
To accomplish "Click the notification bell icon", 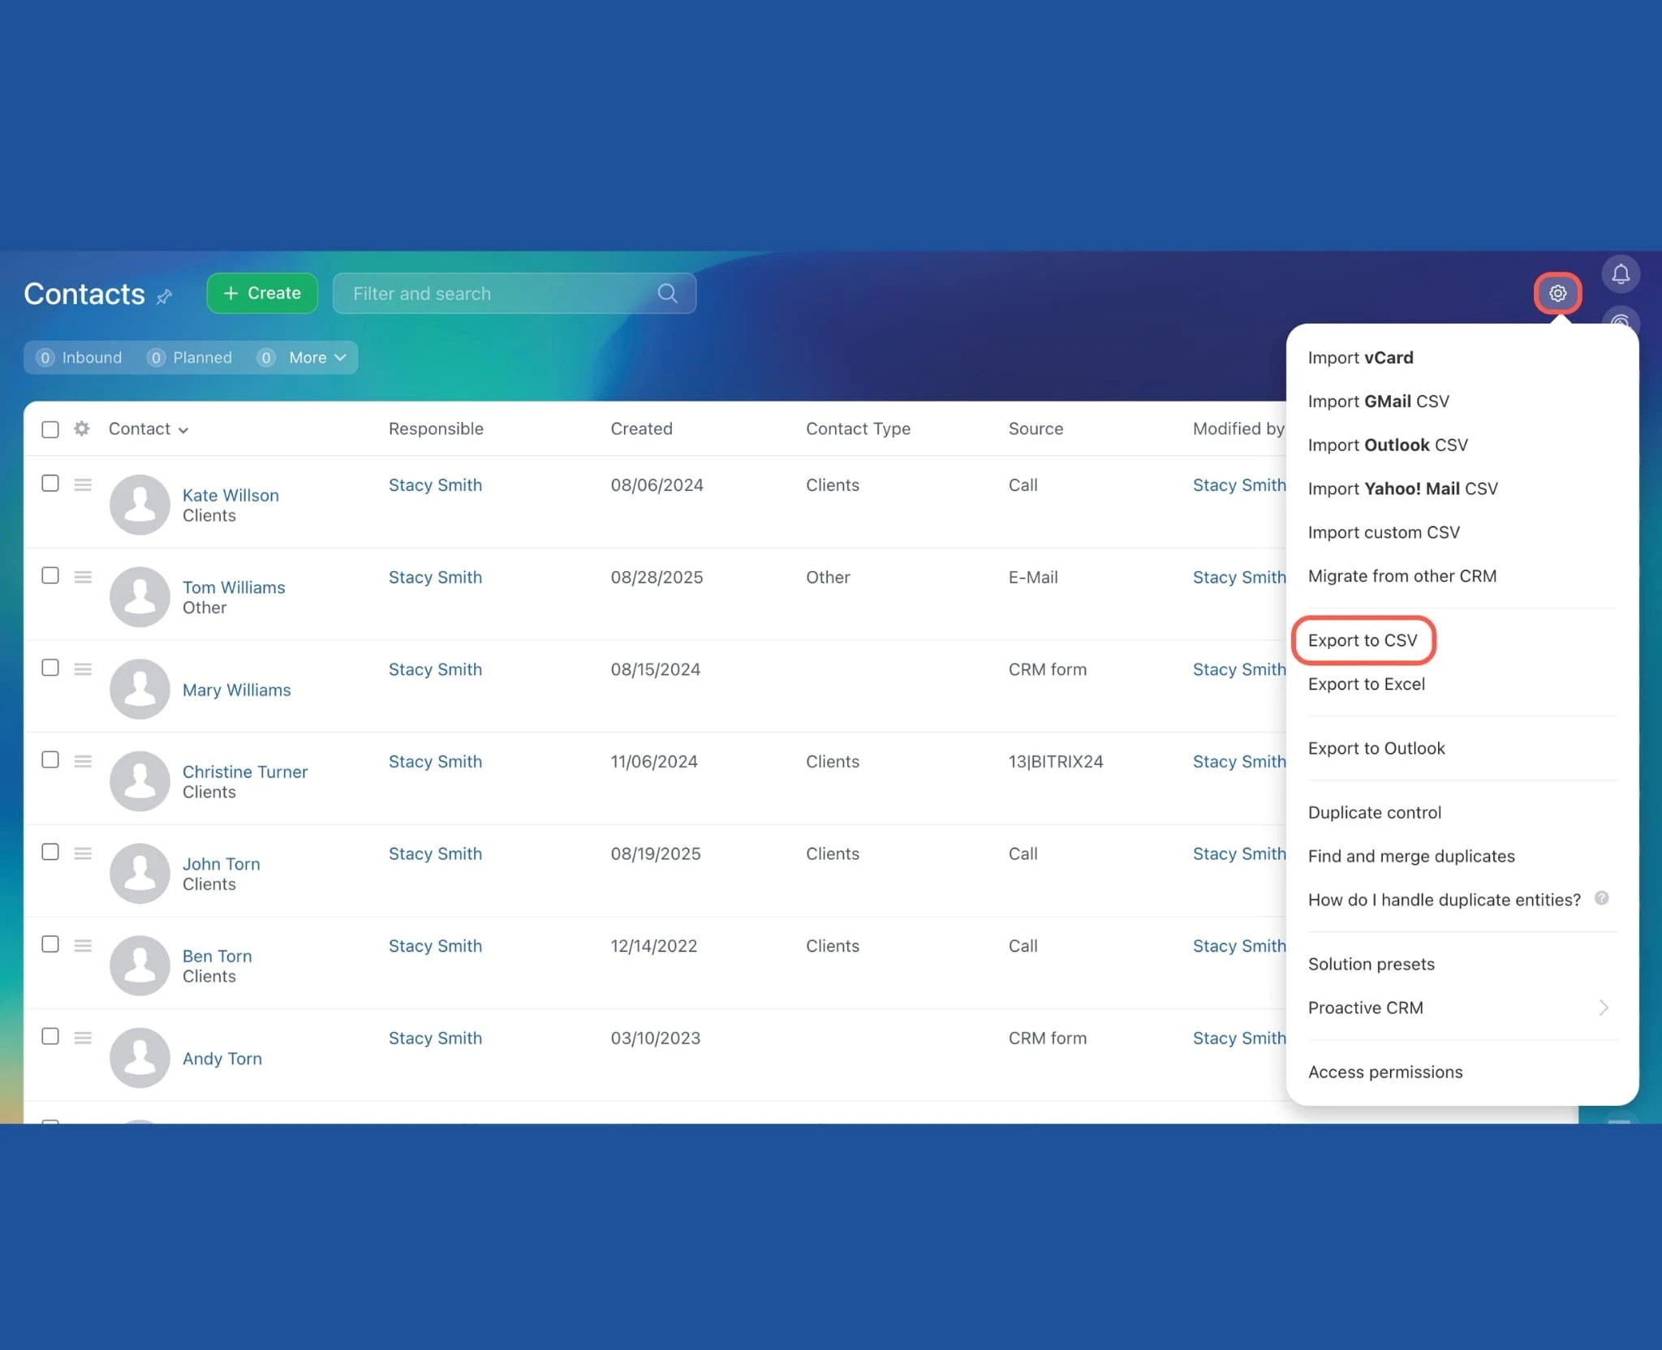I will tap(1621, 274).
